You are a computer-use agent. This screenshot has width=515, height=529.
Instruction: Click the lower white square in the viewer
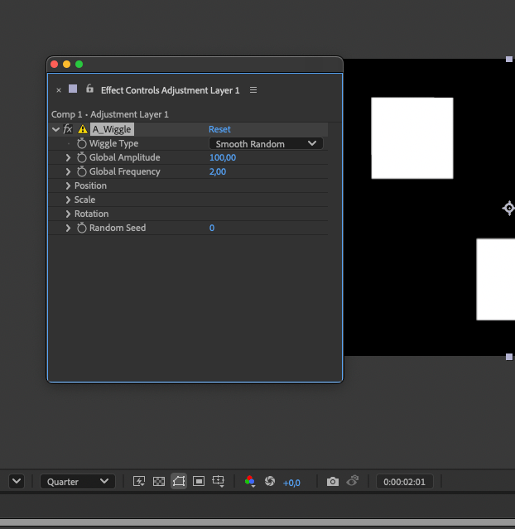click(495, 279)
